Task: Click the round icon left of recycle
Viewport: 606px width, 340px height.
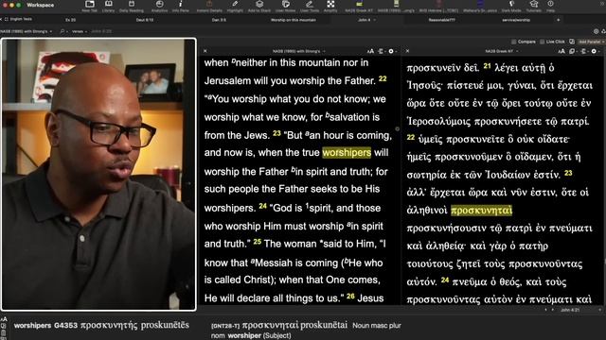Action: (596, 31)
